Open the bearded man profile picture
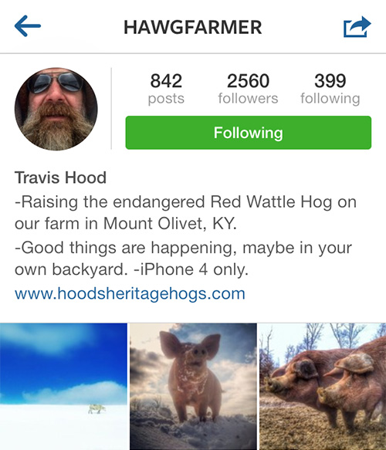The width and height of the screenshot is (386, 450). pyautogui.click(x=56, y=109)
